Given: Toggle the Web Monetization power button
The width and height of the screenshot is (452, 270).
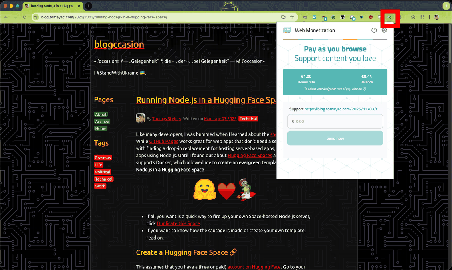Looking at the screenshot, I should click(374, 30).
